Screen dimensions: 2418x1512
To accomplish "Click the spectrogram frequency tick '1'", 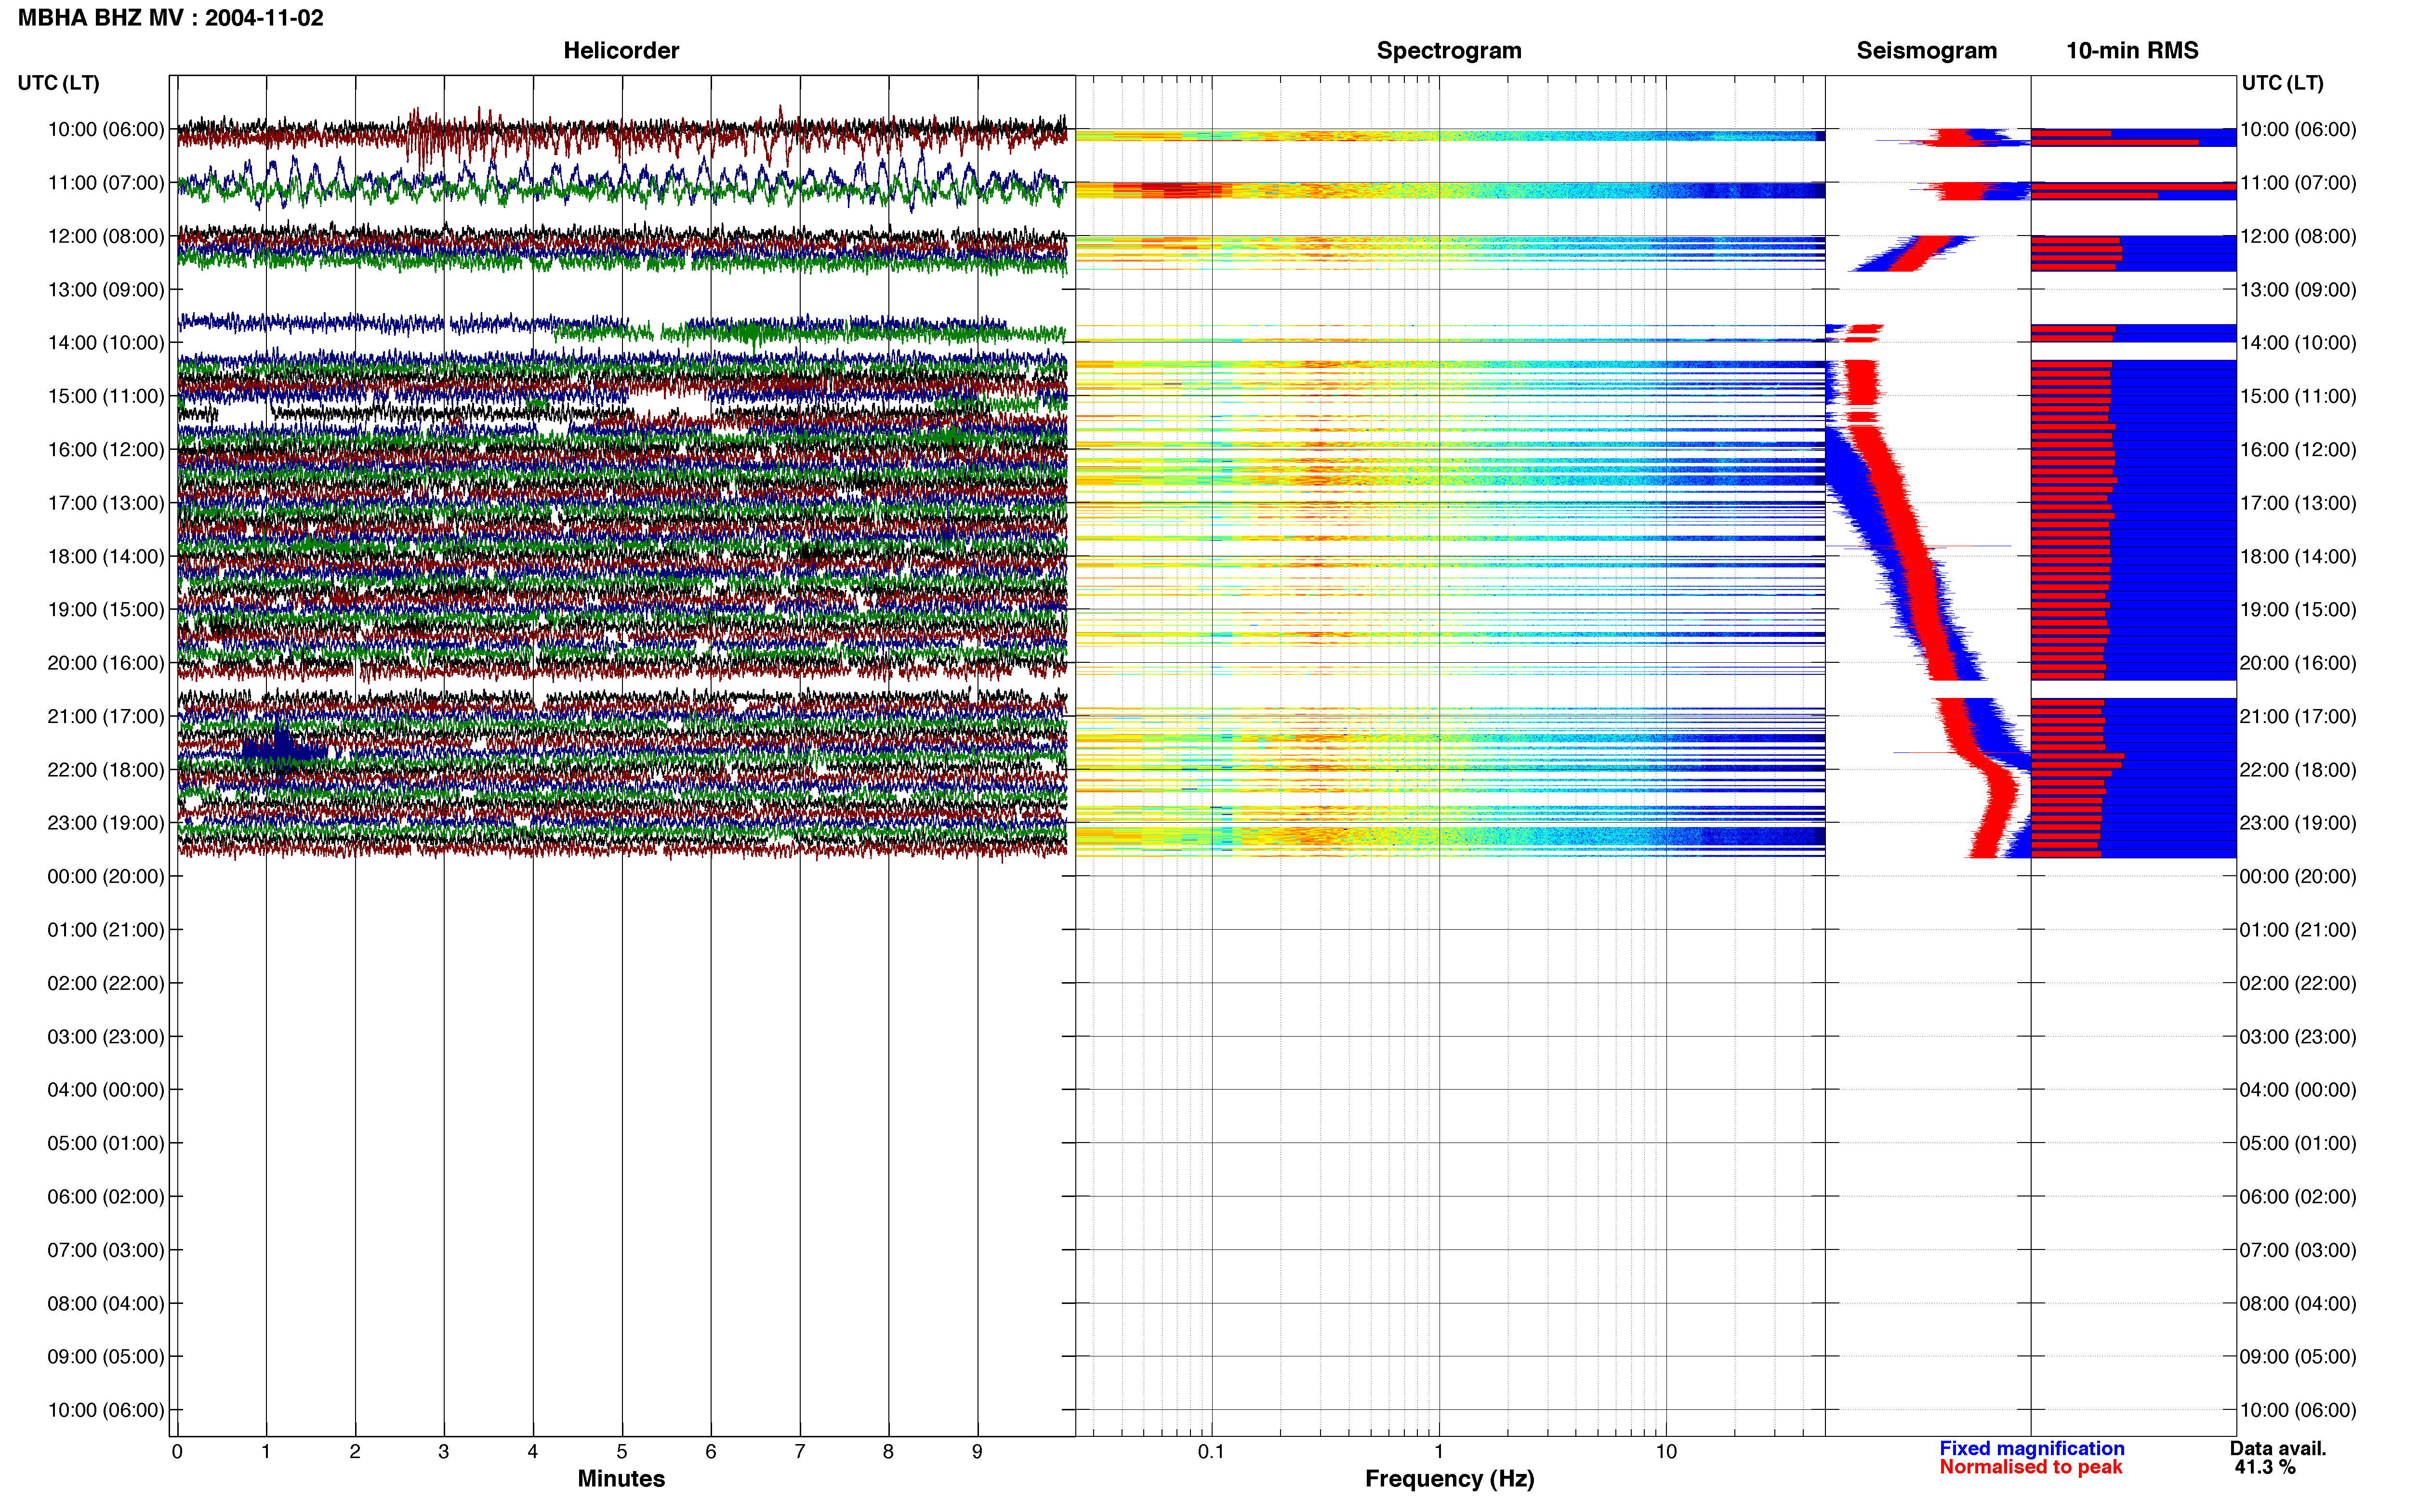I will [x=1439, y=1452].
